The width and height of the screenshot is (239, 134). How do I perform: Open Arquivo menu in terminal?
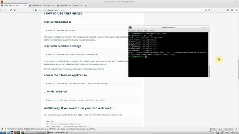click(x=132, y=31)
